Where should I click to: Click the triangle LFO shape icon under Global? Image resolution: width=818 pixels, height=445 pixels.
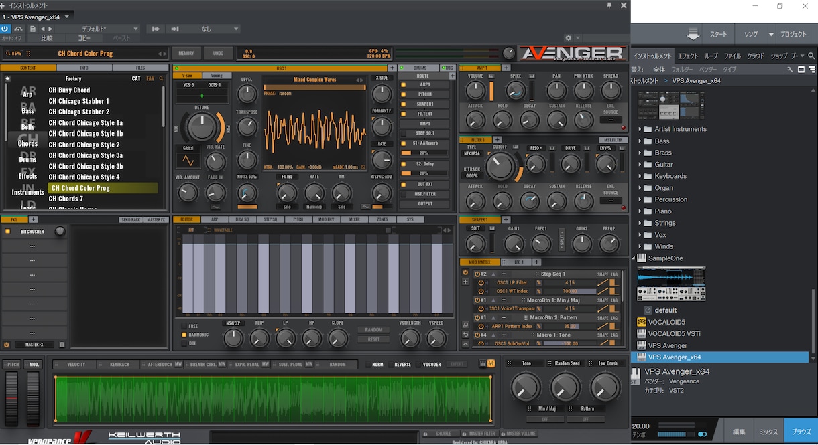pos(188,161)
